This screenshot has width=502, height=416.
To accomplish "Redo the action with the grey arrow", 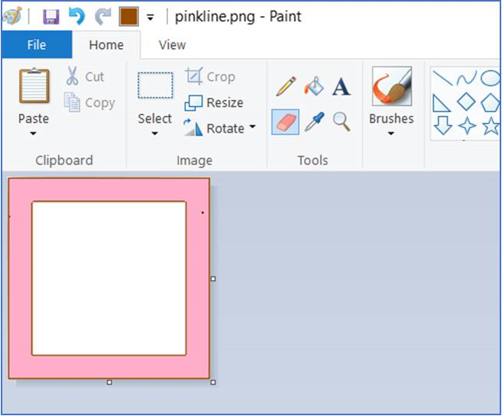I will point(103,17).
